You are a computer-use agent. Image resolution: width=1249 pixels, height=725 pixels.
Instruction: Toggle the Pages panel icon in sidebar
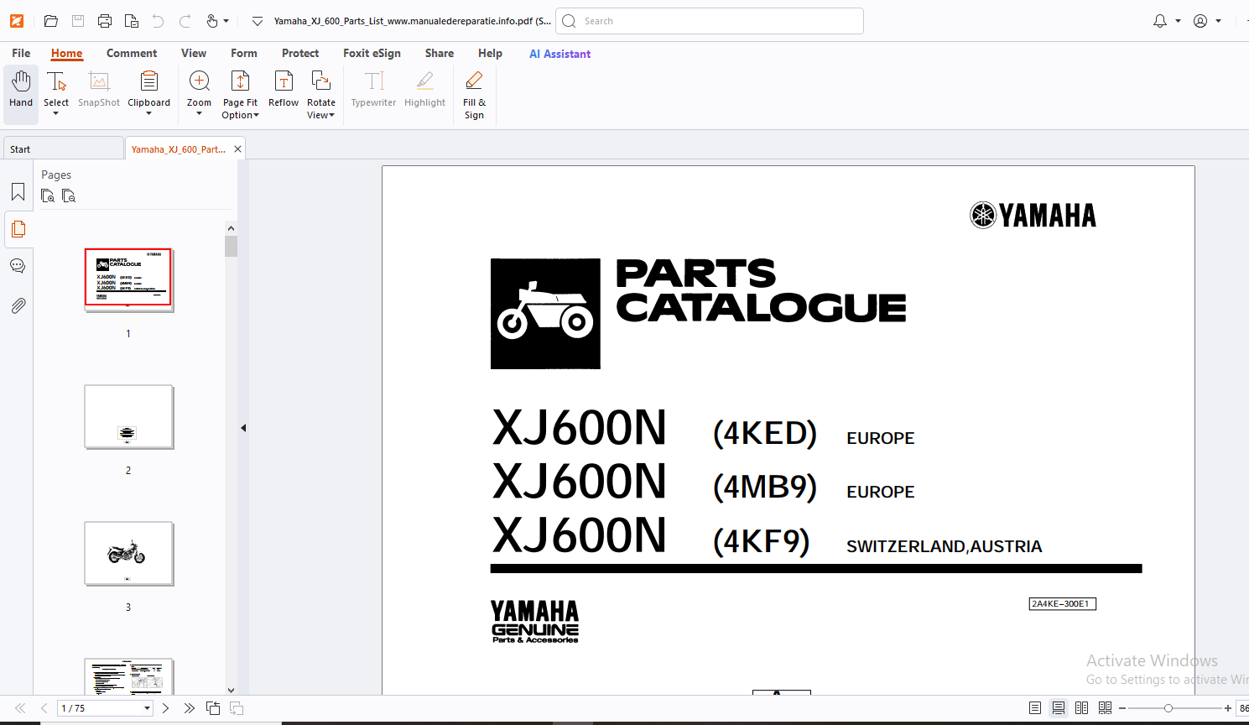(18, 229)
